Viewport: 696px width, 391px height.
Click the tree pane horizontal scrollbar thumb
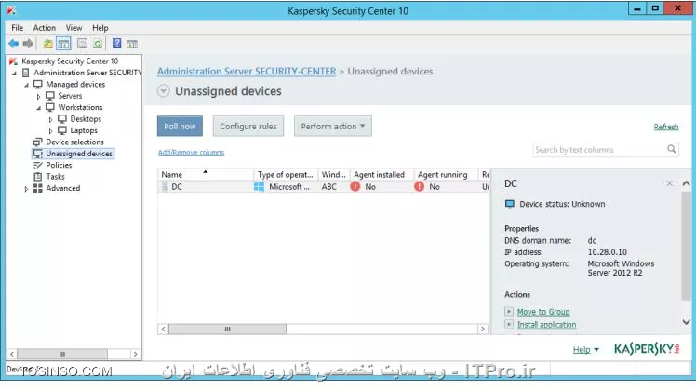click(62, 354)
